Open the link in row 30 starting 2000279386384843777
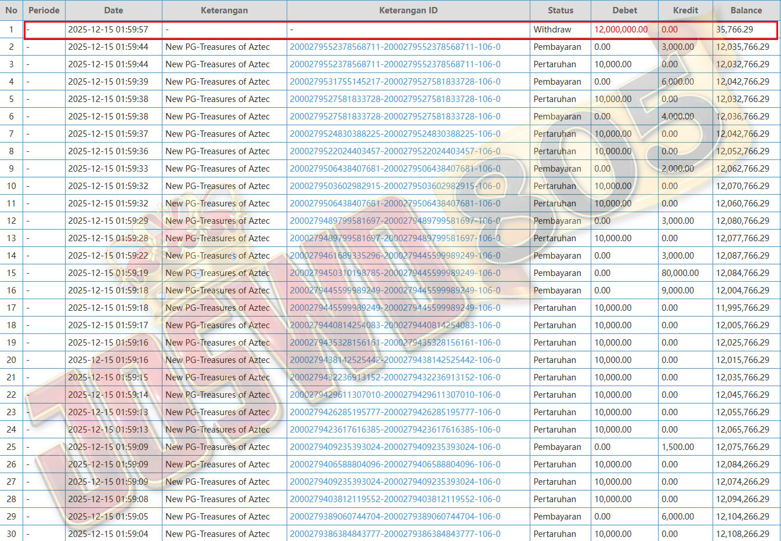The height and width of the screenshot is (541, 781). [x=395, y=534]
